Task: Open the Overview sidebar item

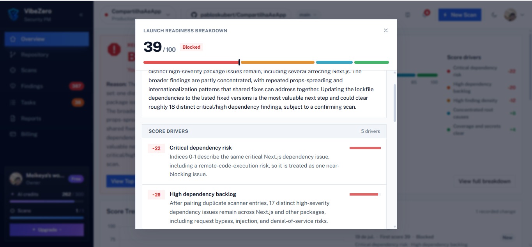Action: 47,39
